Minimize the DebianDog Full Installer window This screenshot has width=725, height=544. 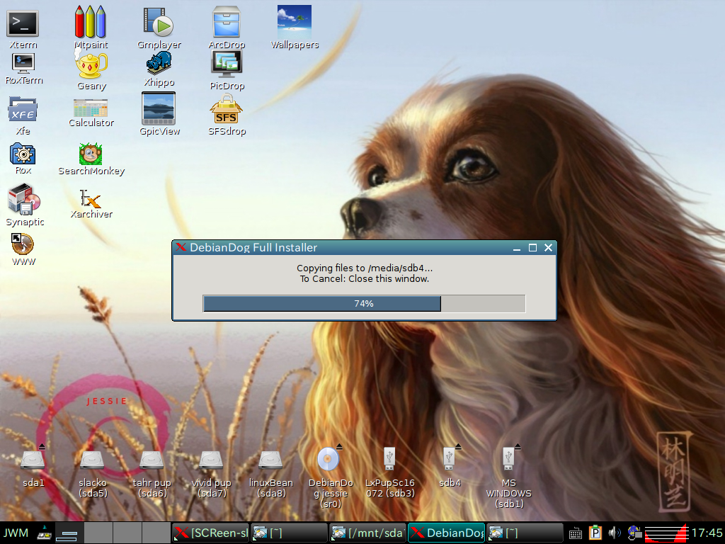click(517, 248)
